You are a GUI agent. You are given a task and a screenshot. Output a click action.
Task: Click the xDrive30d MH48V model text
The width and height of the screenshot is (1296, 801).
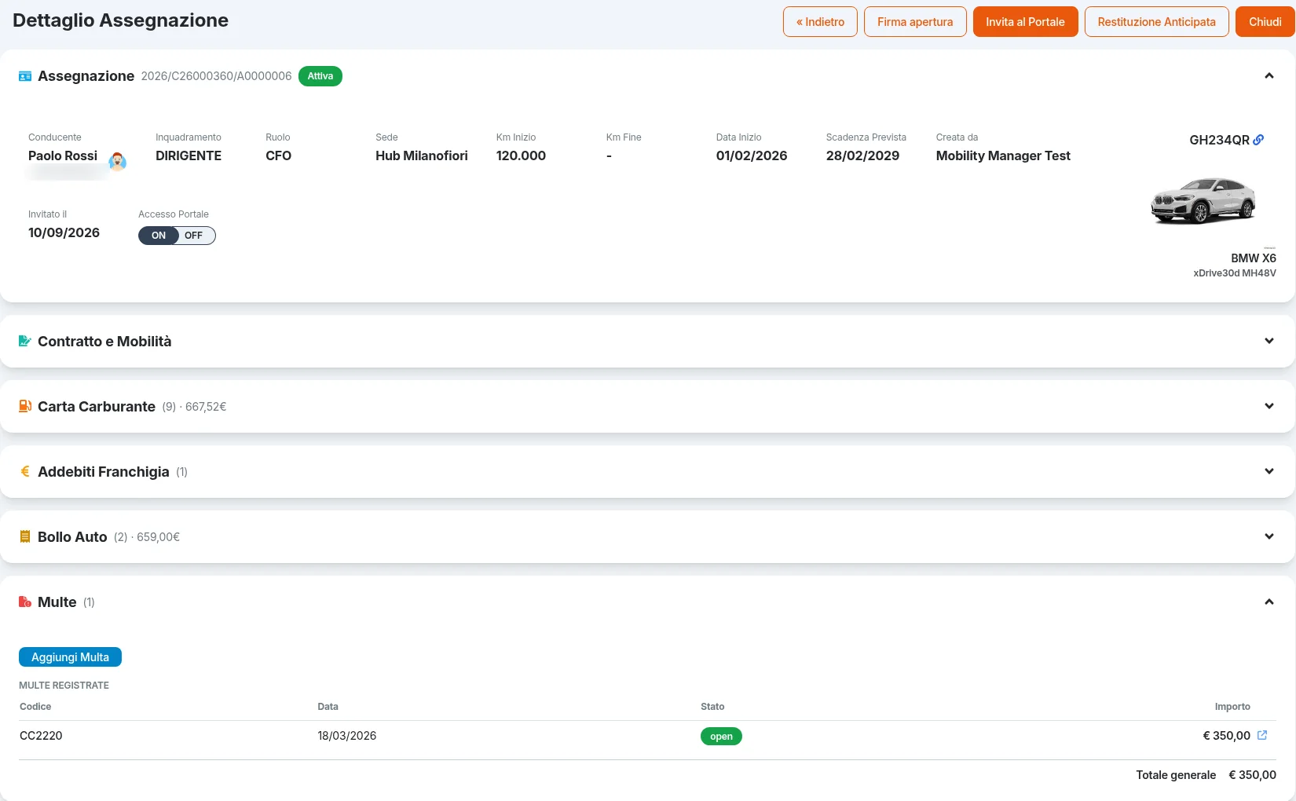coord(1235,273)
